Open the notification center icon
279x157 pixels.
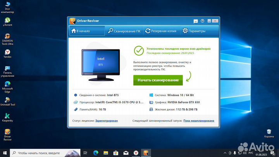coord(273,153)
